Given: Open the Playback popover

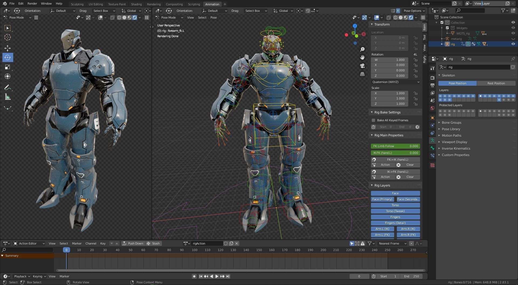Looking at the screenshot, I should pos(22,276).
